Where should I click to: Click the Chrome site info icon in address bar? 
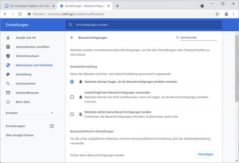click(x=29, y=14)
